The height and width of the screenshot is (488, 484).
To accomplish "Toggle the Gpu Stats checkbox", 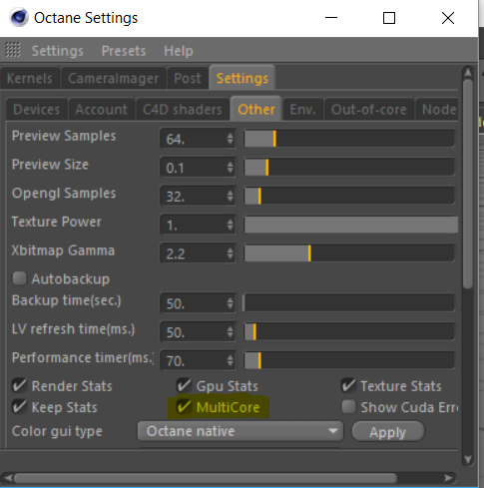I will [184, 385].
